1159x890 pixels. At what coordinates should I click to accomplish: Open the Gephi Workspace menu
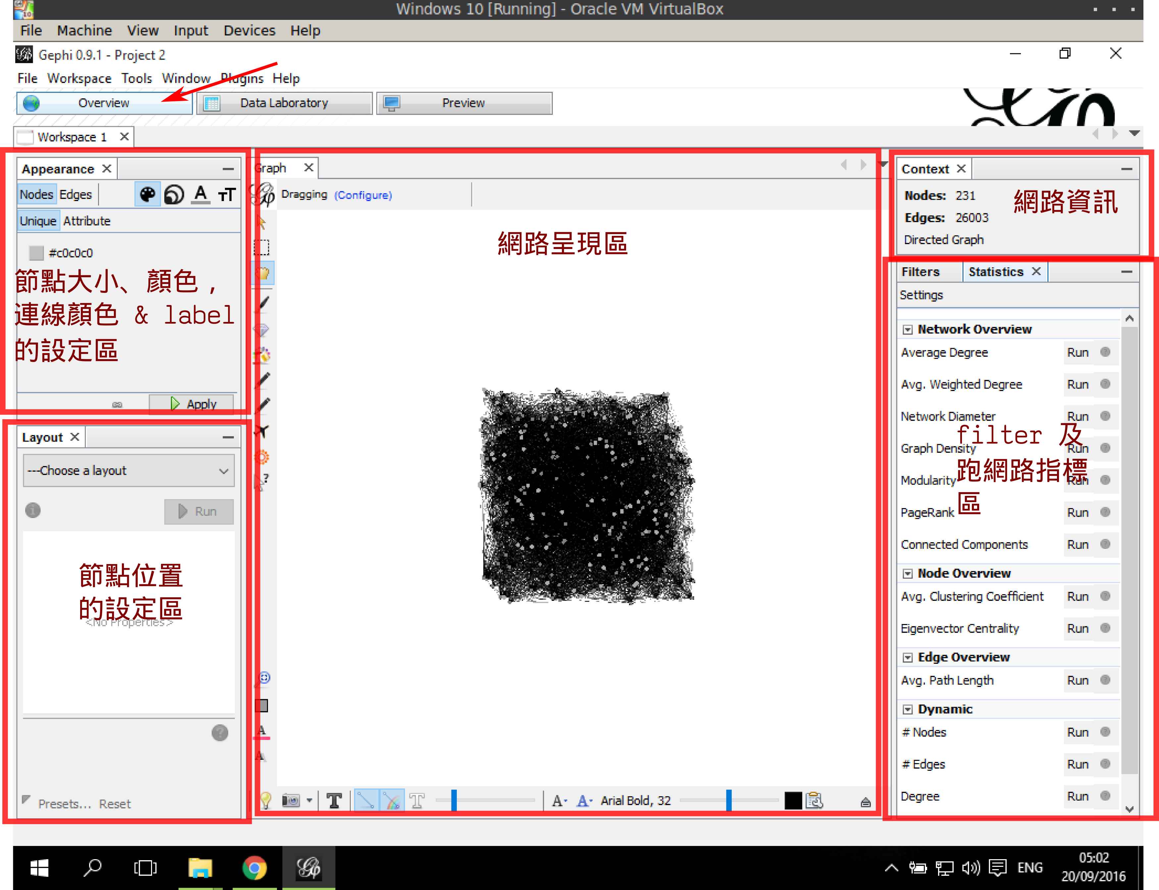[x=79, y=79]
